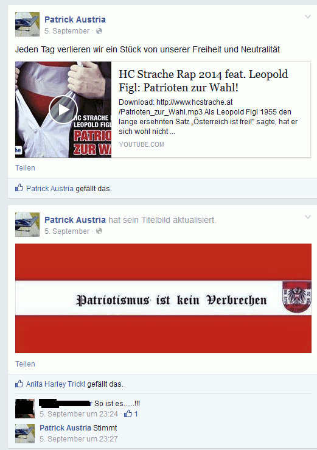Image resolution: width=317 pixels, height=450 pixels.
Task: Open Patrick Austria avatar on first post
Action: (x=27, y=24)
